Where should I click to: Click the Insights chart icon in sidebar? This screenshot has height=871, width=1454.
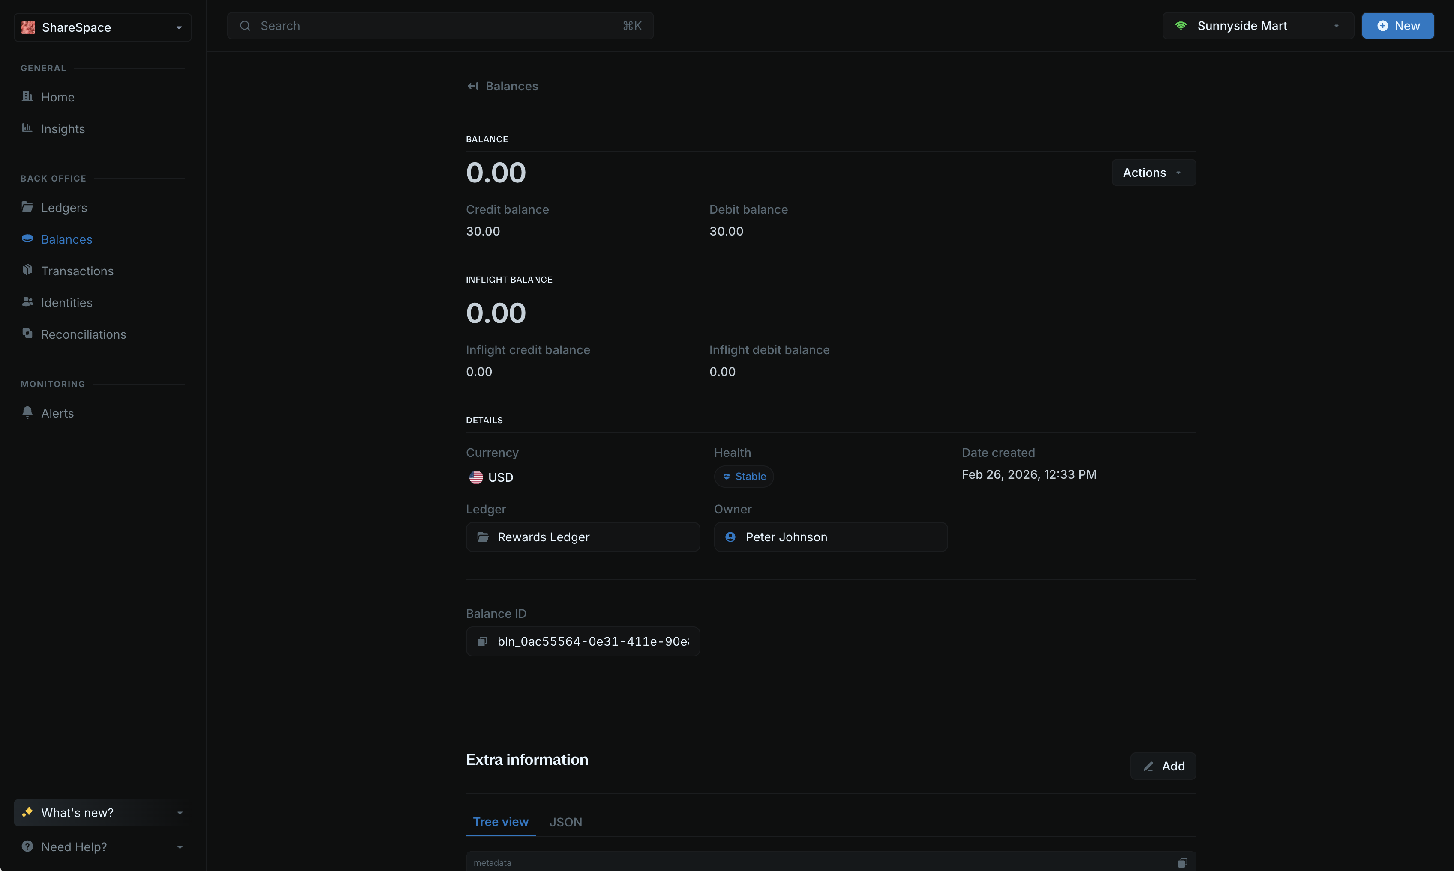(x=27, y=128)
